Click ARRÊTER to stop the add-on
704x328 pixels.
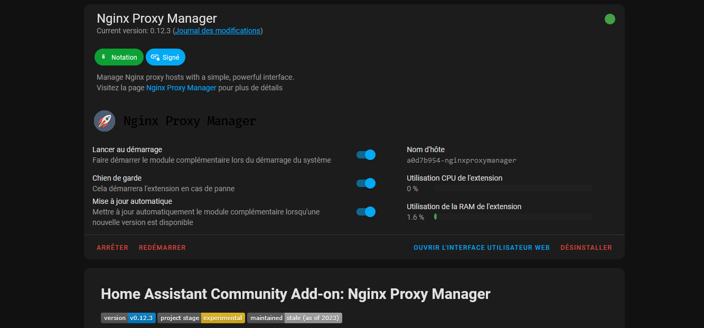pyautogui.click(x=112, y=247)
